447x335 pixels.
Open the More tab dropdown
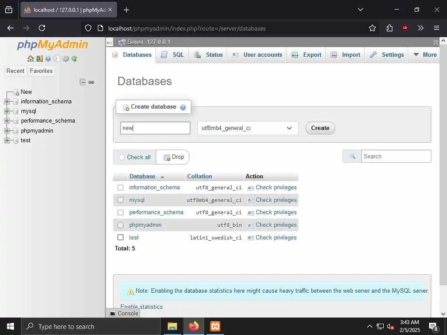(x=425, y=55)
